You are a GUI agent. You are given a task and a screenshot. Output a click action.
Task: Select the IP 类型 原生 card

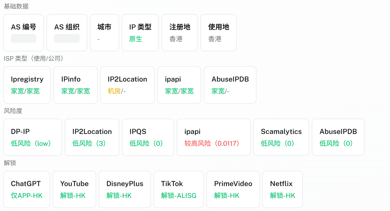coord(140,33)
